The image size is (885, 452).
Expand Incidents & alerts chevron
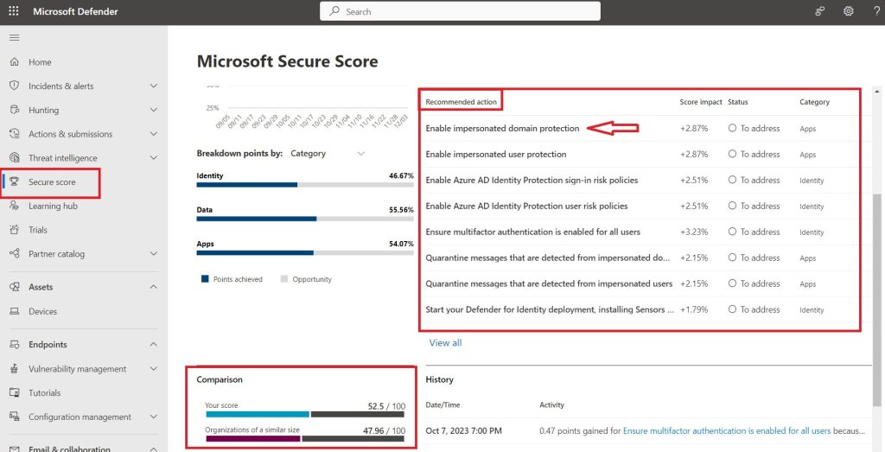click(154, 86)
